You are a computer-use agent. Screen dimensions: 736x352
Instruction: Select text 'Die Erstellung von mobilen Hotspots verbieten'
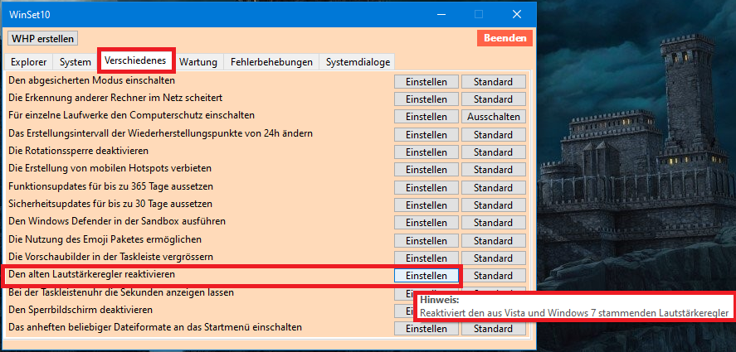click(110, 168)
